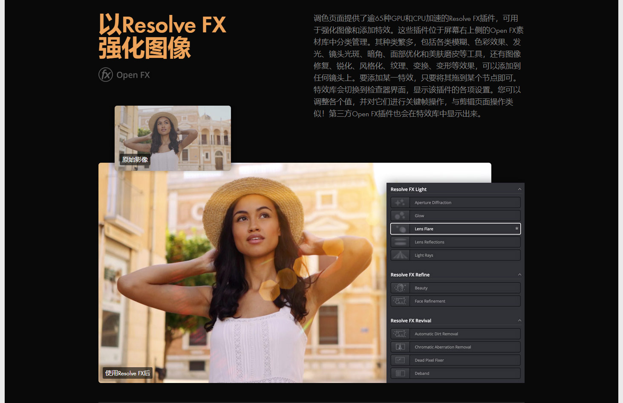
Task: Click the Beauty effect icon
Action: coord(400,288)
